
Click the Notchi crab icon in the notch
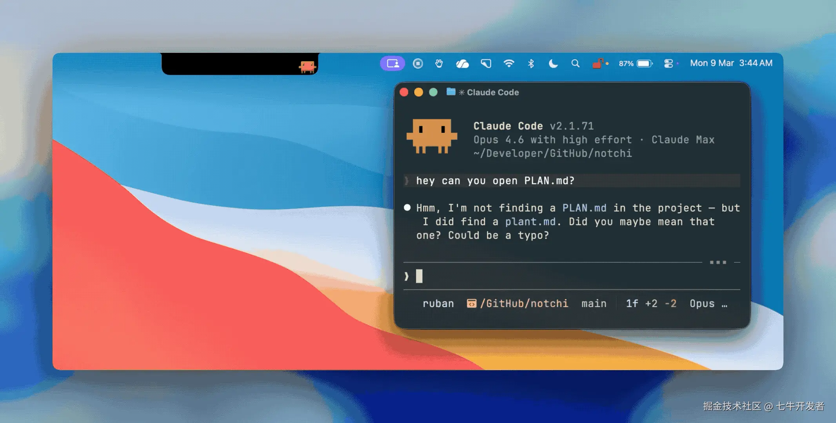(307, 67)
